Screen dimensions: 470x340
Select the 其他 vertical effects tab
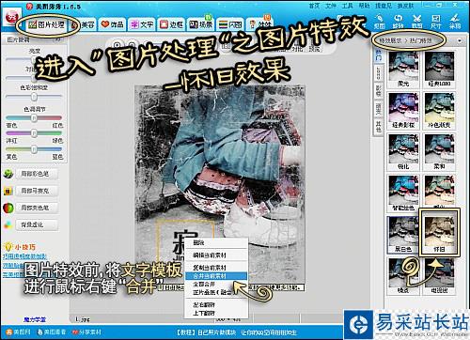click(x=379, y=127)
